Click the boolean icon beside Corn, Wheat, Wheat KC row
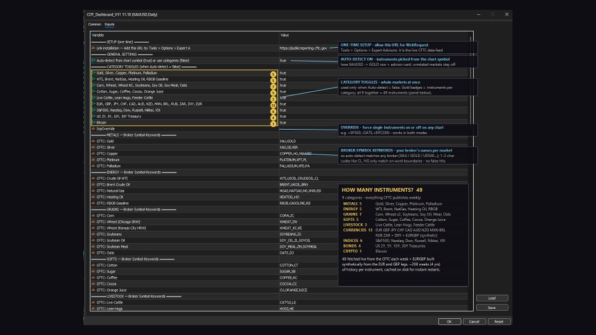This screenshot has width=596, height=335. [94, 86]
